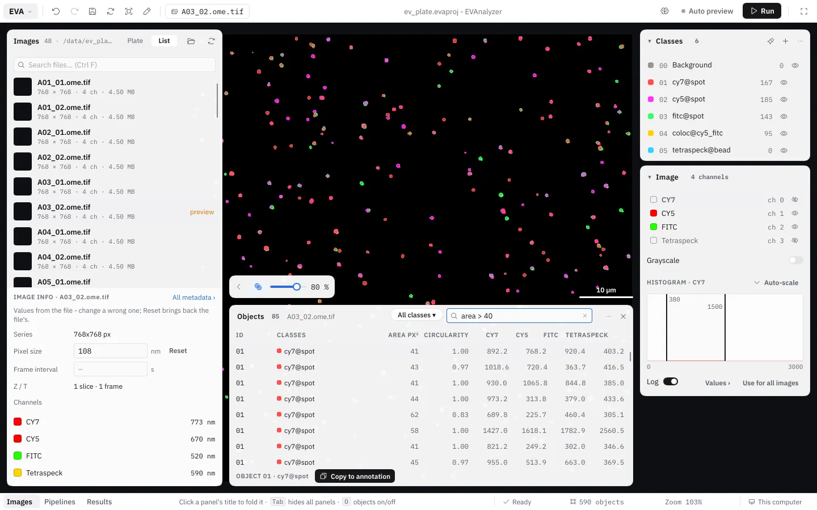Open the image folder icon in Images panel
This screenshot has width=817, height=510.
(x=191, y=41)
